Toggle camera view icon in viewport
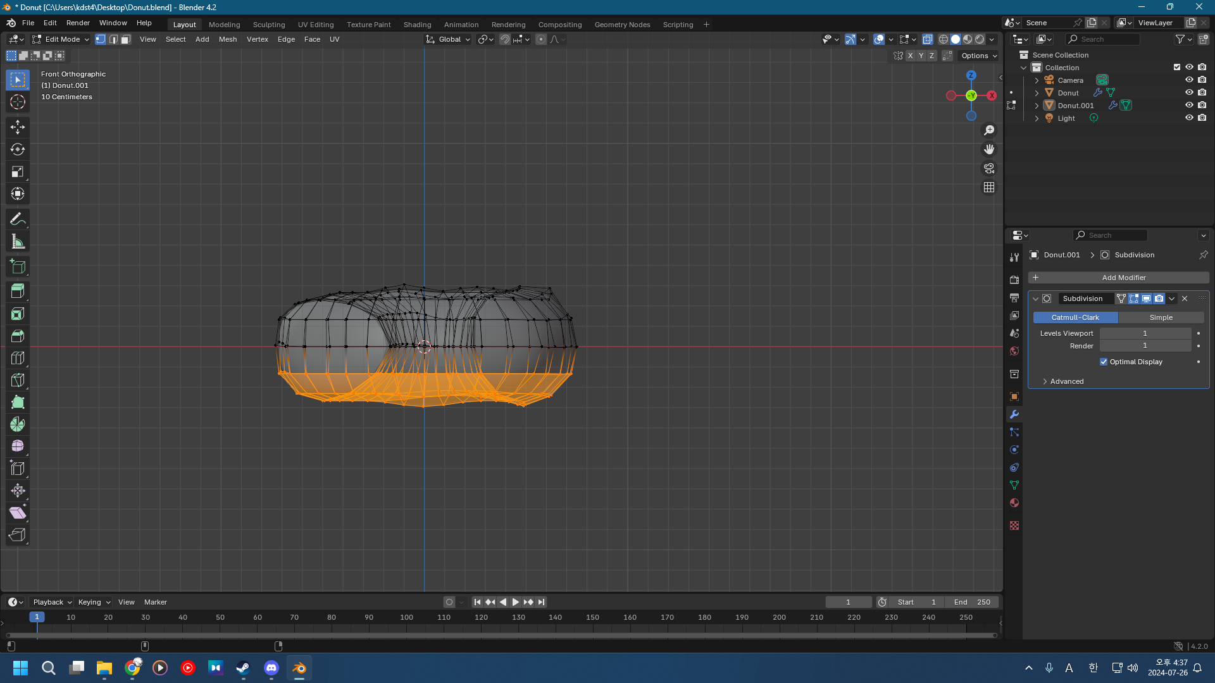The width and height of the screenshot is (1215, 683). [988, 168]
